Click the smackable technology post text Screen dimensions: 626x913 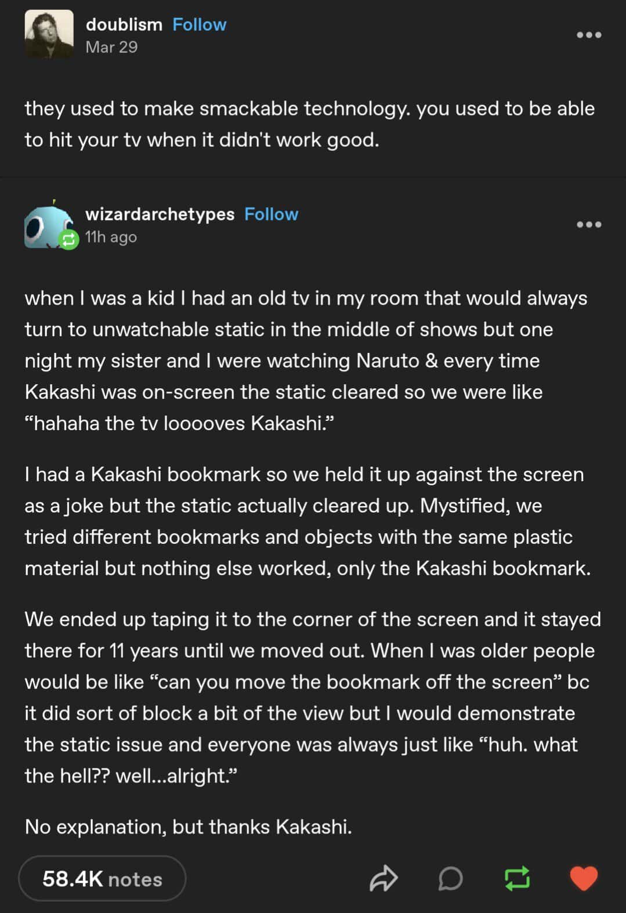click(309, 124)
